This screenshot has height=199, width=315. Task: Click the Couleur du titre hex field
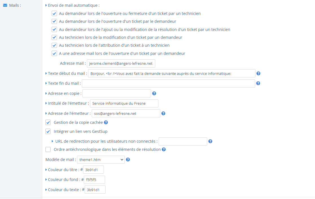click(93, 170)
